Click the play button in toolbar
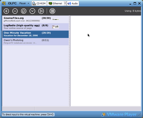The width and height of the screenshot is (143, 118). pos(41,11)
